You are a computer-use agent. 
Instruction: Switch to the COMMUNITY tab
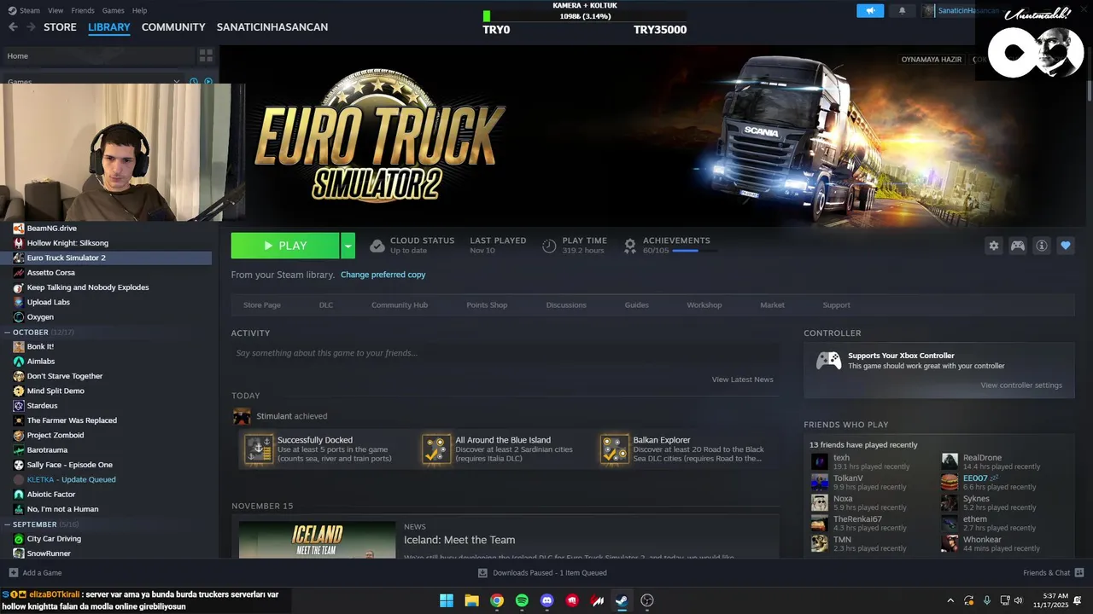(173, 27)
